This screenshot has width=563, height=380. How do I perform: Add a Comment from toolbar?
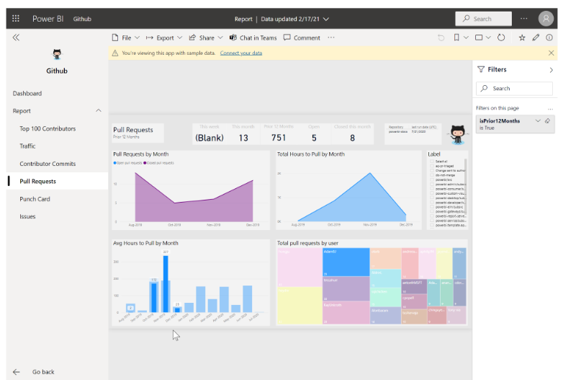pos(302,37)
